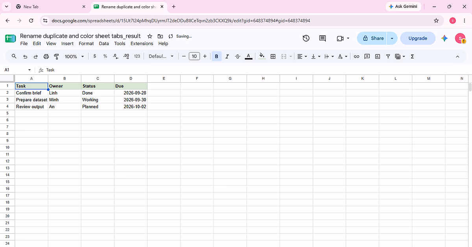The height and width of the screenshot is (247, 472).
Task: Insert a link
Action: click(x=356, y=56)
